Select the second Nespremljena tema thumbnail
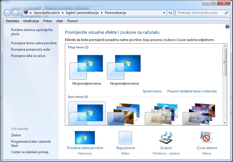Viewport: 233px width, 162px height. (x=124, y=67)
